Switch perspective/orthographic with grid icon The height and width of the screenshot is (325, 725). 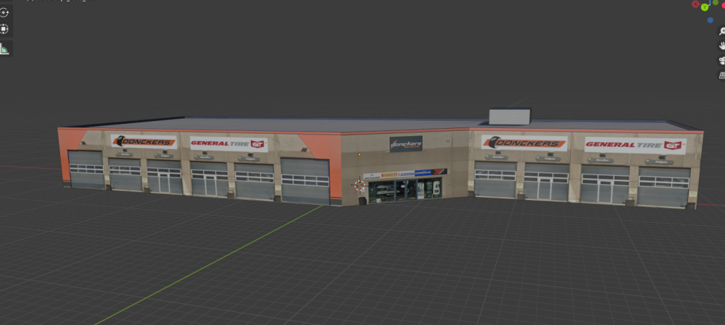pyautogui.click(x=721, y=75)
